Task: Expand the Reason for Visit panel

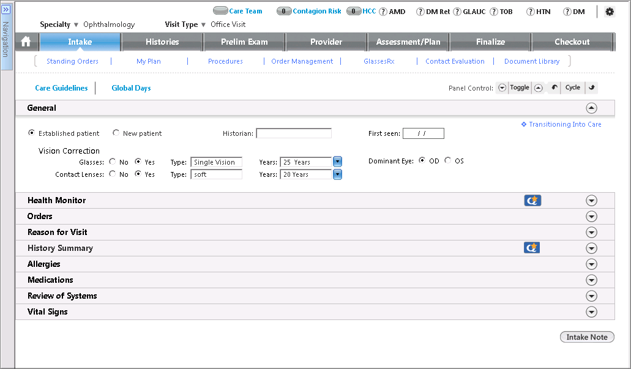Action: tap(592, 232)
